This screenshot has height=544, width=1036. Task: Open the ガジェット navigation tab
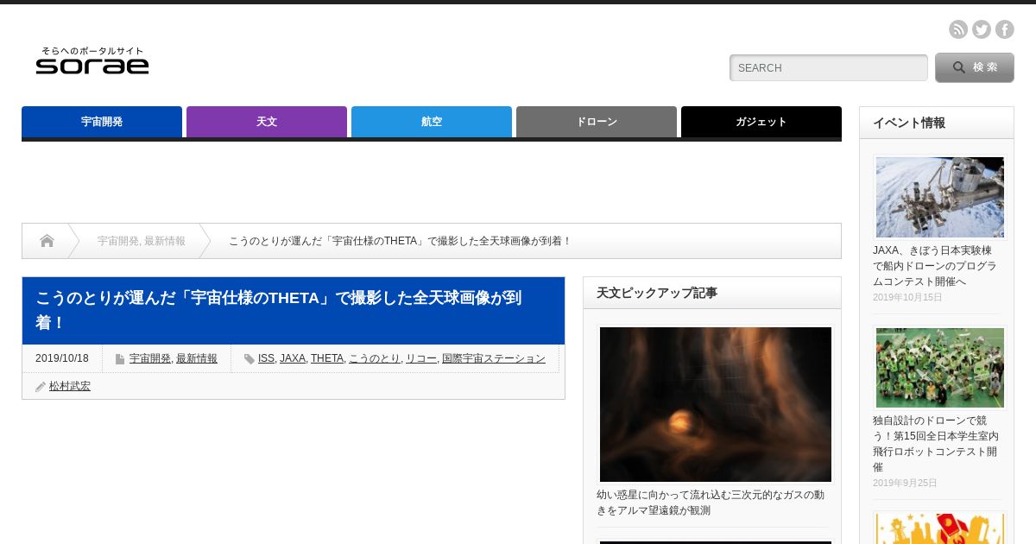click(761, 122)
